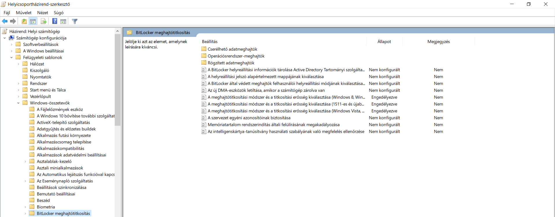Click the Cserélhető adatmeghajtók folder icon
Screen dimensions: 555x217
pyautogui.click(x=204, y=49)
